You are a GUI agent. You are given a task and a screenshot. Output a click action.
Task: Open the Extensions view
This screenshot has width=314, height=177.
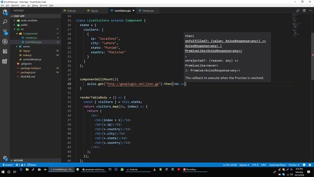pyautogui.click(x=5, y=51)
